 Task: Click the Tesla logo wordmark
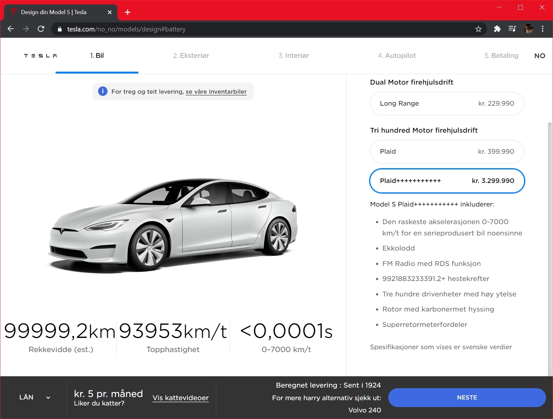pyautogui.click(x=41, y=56)
